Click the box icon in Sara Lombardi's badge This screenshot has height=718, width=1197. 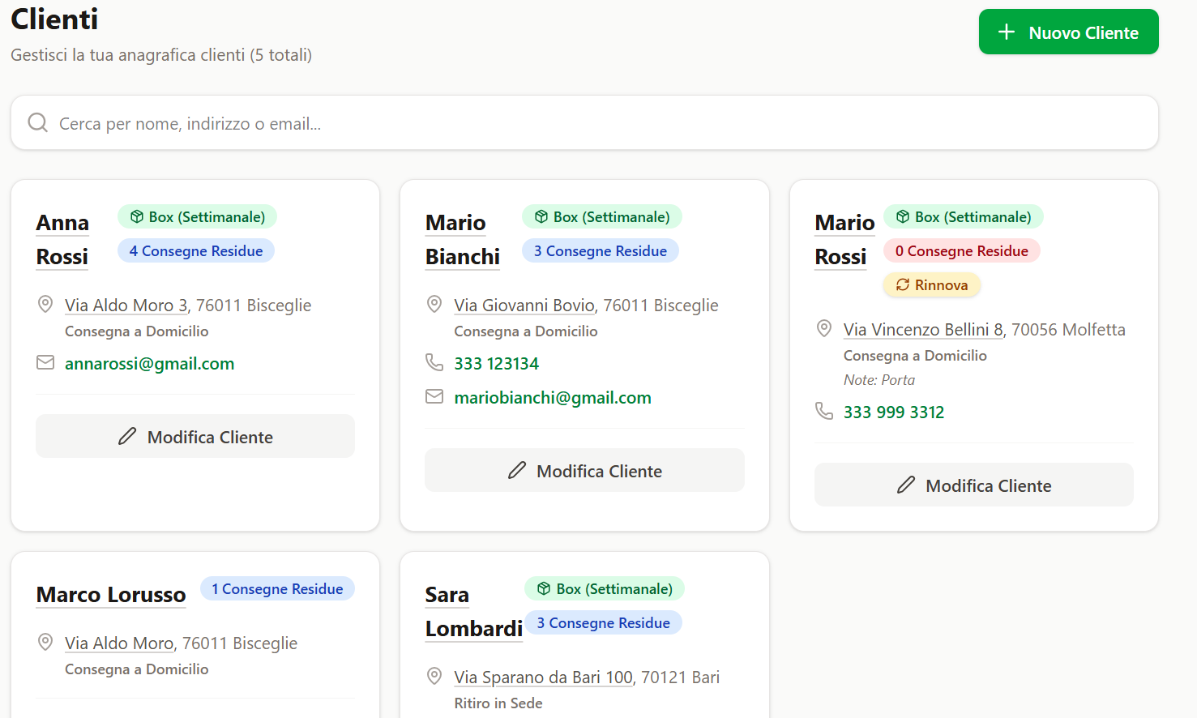point(544,589)
